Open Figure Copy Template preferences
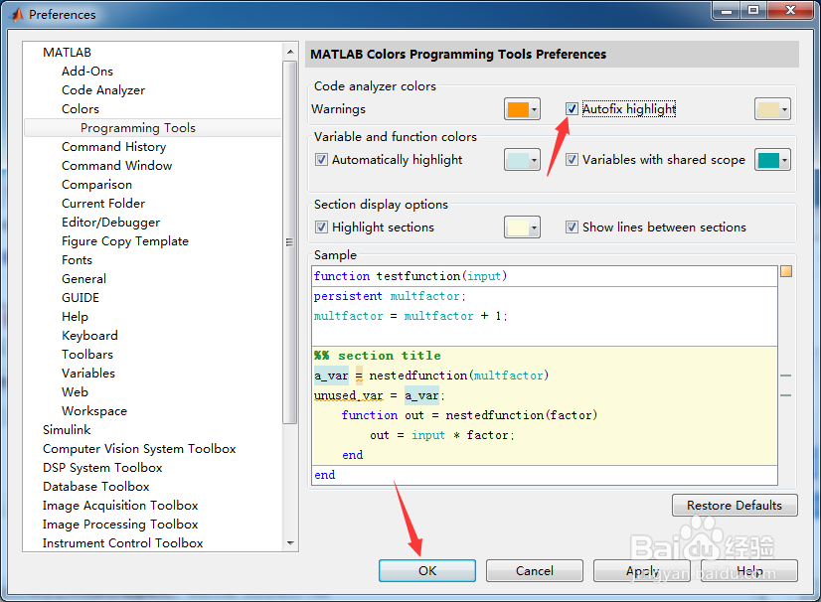The height and width of the screenshot is (602, 821). (125, 240)
